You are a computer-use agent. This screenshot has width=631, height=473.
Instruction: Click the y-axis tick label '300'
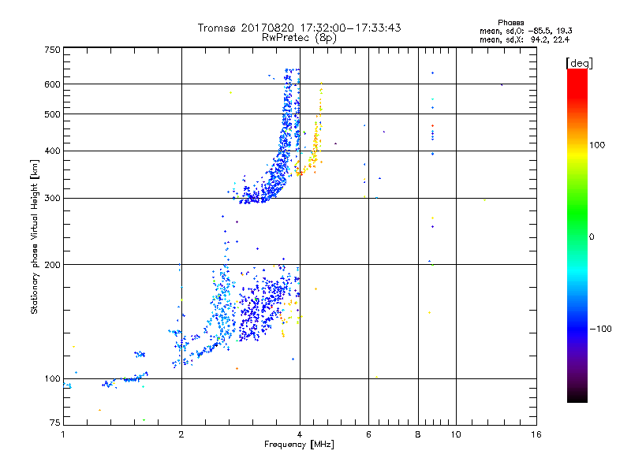coord(52,199)
